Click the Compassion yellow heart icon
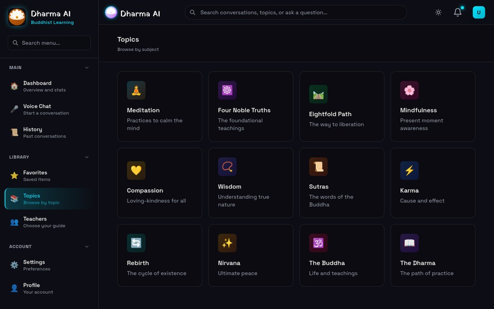This screenshot has height=309, width=494. click(x=136, y=171)
